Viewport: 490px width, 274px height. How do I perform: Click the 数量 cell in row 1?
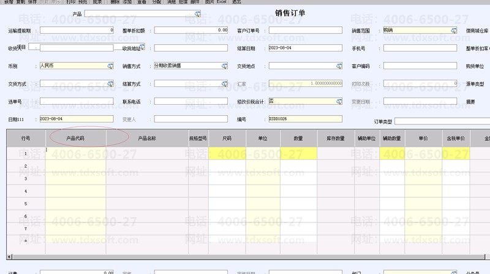[298, 154]
